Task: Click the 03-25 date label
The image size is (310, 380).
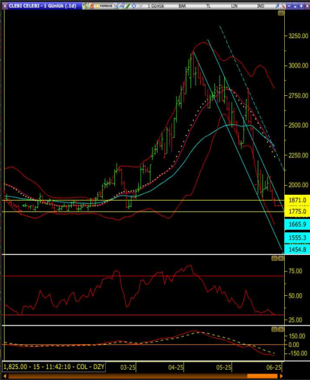Action: [x=128, y=368]
